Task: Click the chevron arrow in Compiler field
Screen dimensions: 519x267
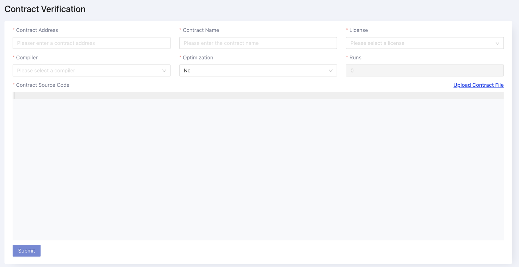Action: [x=164, y=71]
